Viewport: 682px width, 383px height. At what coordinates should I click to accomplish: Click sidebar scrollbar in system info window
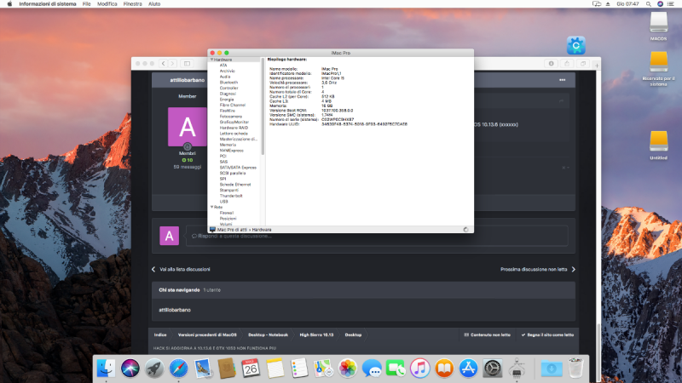pos(263,106)
